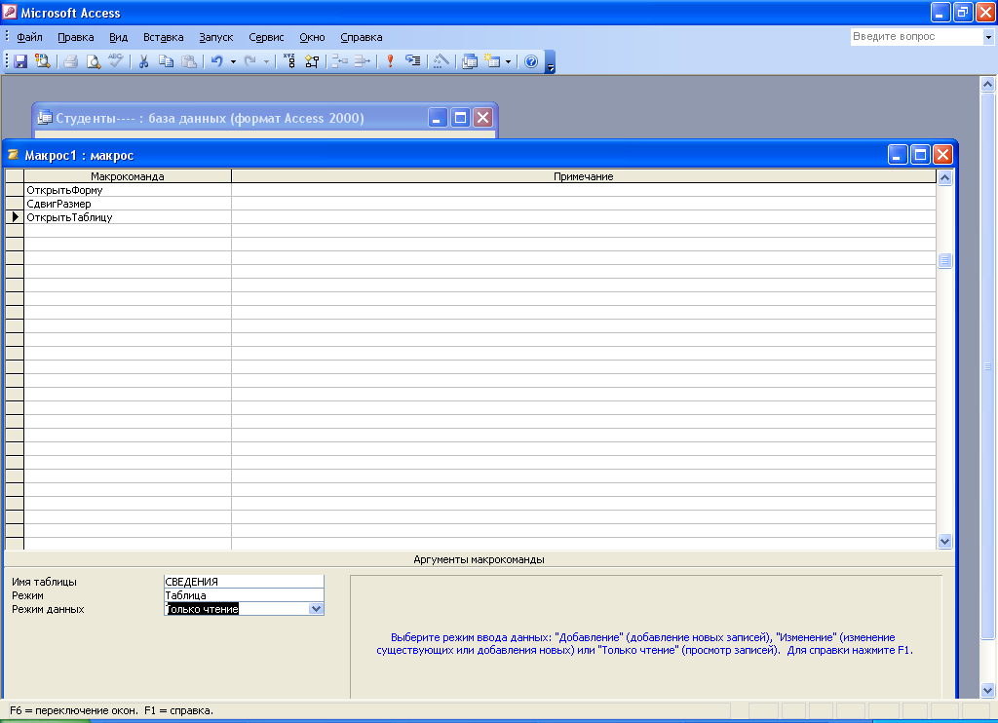Click the macro grid scrollbar thumb
The image size is (998, 723).
[944, 260]
